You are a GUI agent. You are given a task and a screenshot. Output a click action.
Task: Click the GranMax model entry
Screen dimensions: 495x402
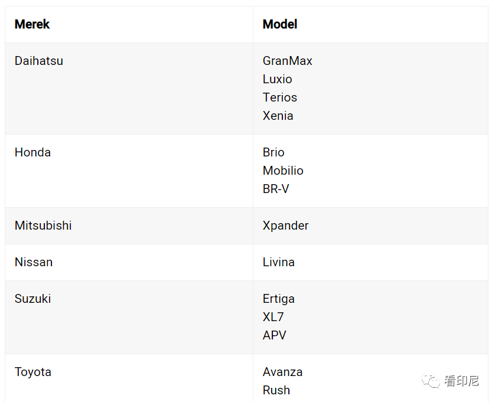pos(287,61)
